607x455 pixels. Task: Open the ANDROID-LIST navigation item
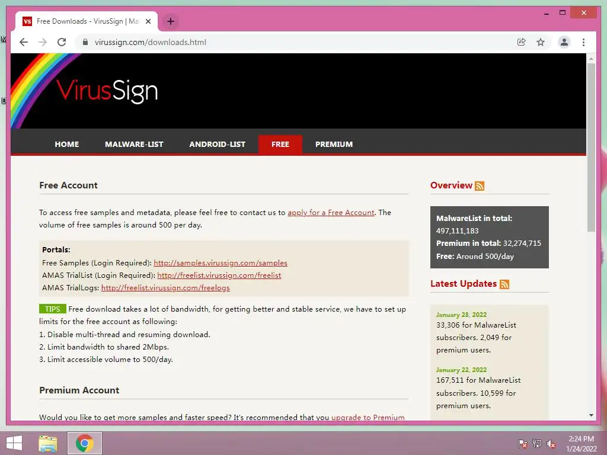pyautogui.click(x=217, y=145)
